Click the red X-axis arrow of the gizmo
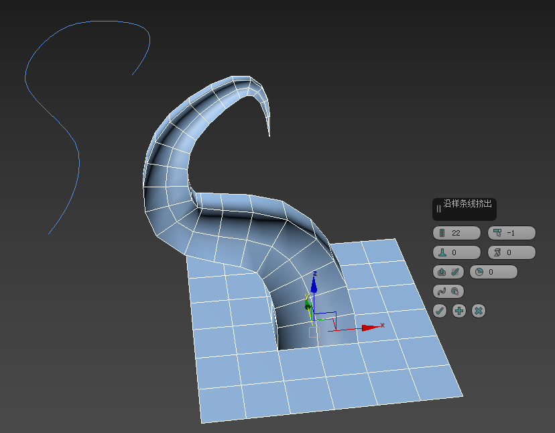Image resolution: width=555 pixels, height=433 pixels. pyautogui.click(x=368, y=328)
